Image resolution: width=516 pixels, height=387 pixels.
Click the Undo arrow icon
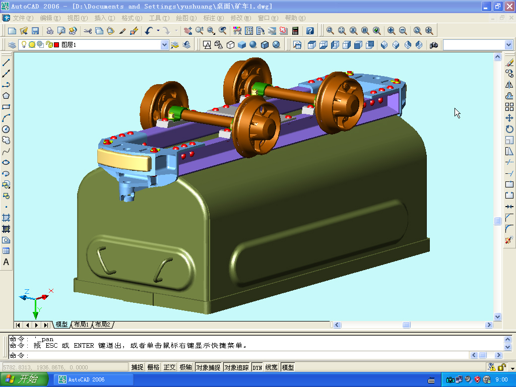(149, 31)
